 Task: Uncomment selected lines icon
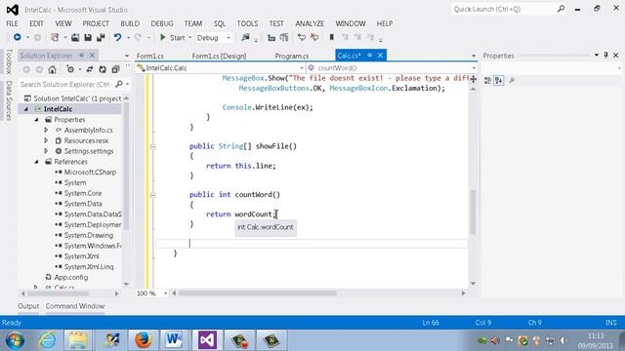click(314, 37)
